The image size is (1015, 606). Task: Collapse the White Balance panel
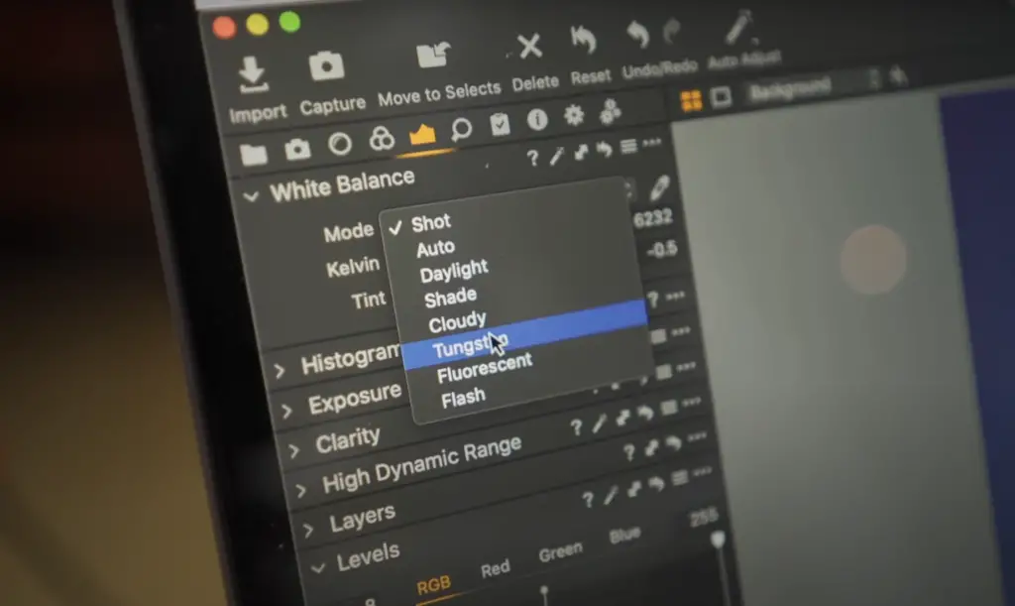tap(251, 195)
